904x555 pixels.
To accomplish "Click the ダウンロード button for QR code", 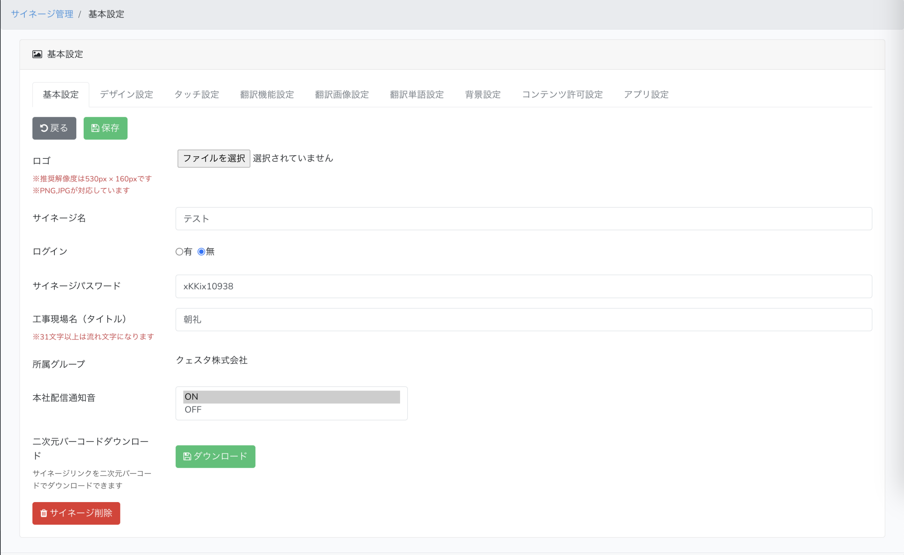I will coord(215,456).
